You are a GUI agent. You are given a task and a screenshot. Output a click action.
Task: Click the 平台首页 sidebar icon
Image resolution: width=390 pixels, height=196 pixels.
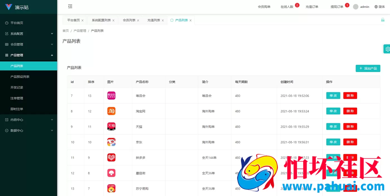tap(7, 23)
